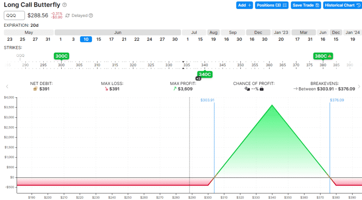
Task: Click the left arrow beside Net Debit
Action: coord(7,86)
